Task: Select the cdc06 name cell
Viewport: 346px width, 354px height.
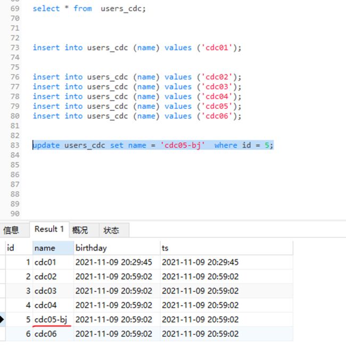Action: click(53, 334)
